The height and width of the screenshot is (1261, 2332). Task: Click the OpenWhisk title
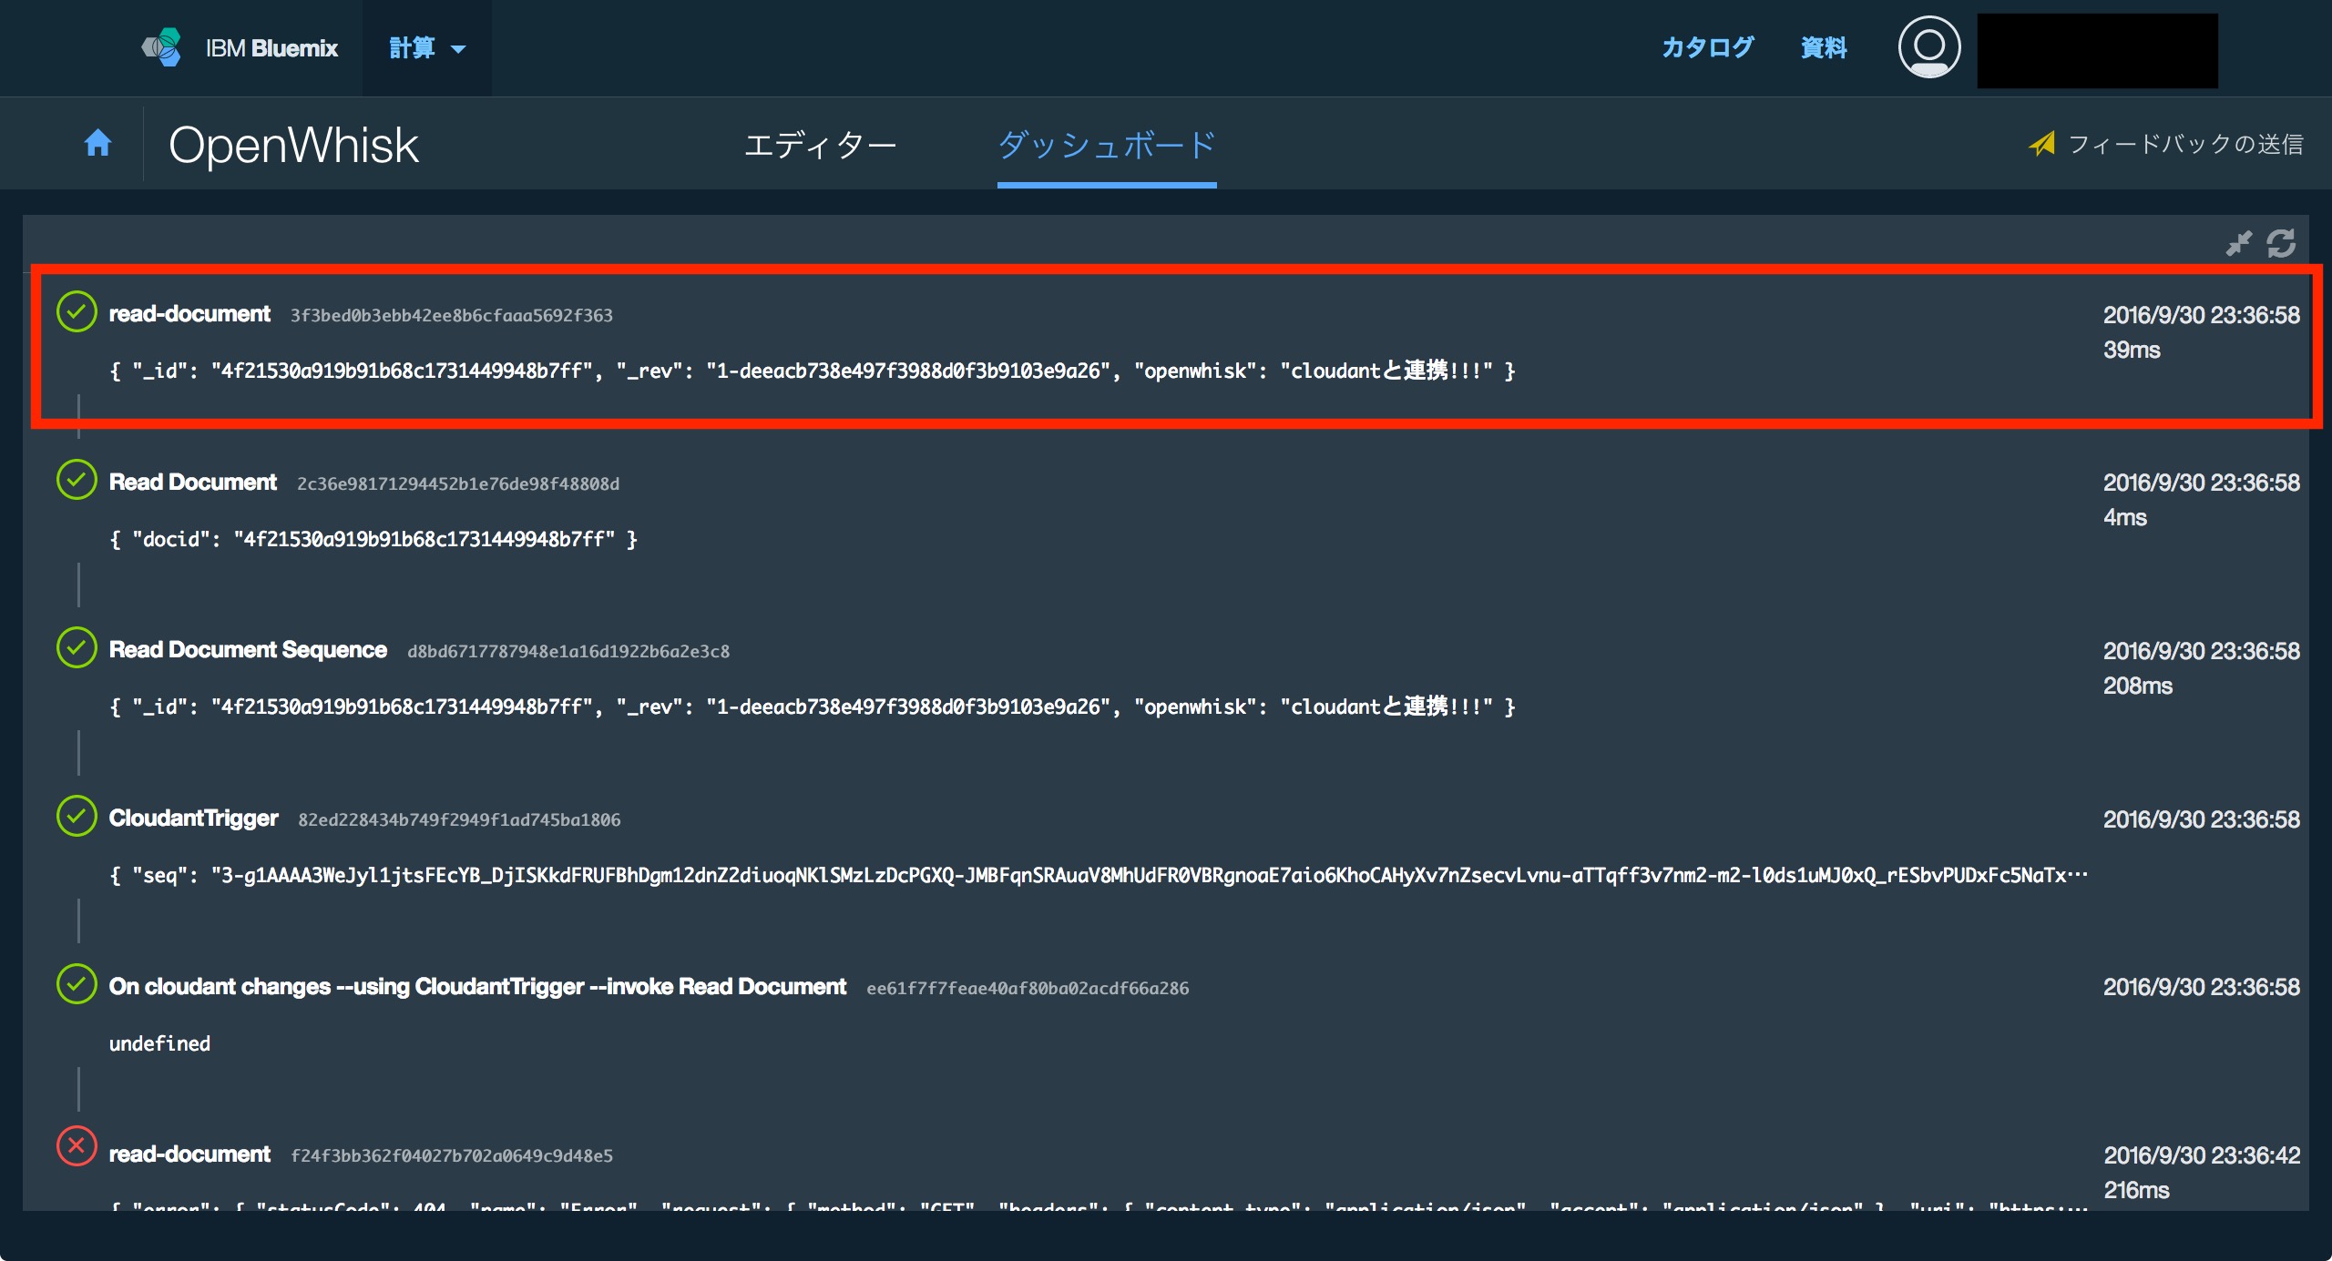pos(293,145)
